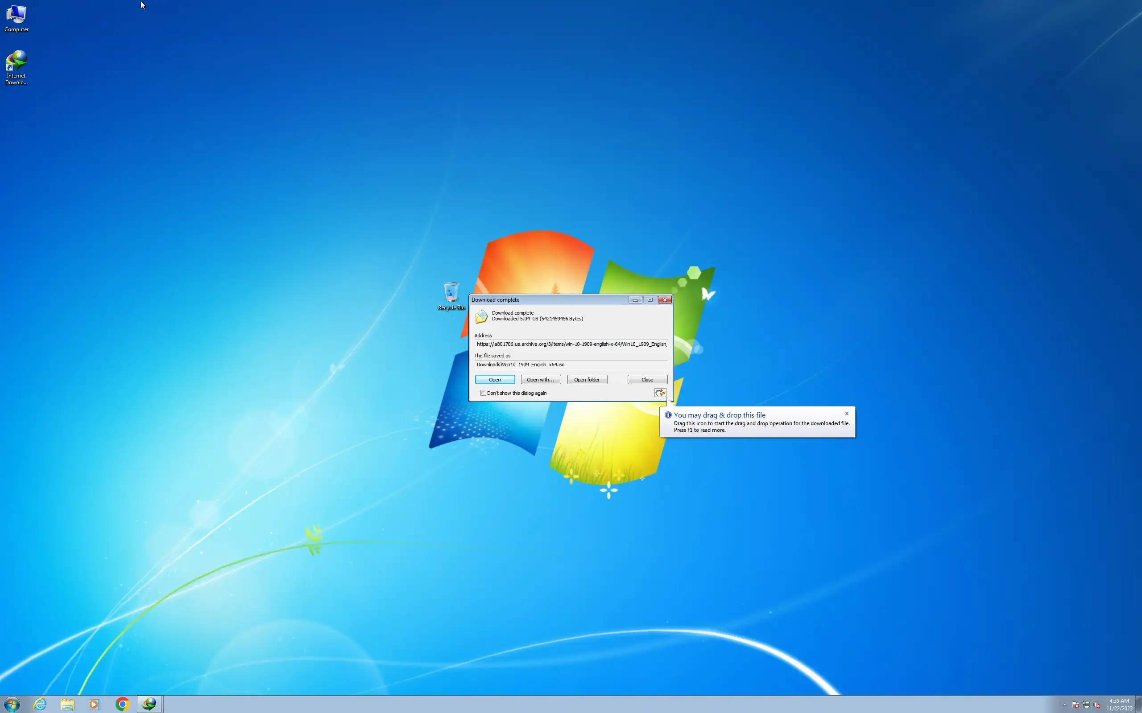The height and width of the screenshot is (713, 1142).
Task: Launch Windows Media Player from taskbar
Action: pyautogui.click(x=94, y=704)
